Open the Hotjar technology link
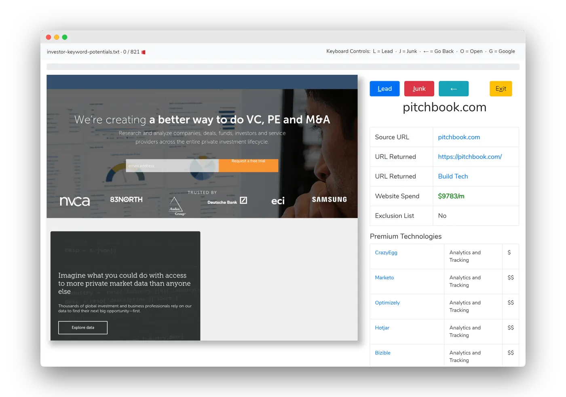The width and height of the screenshot is (566, 397). click(x=382, y=328)
